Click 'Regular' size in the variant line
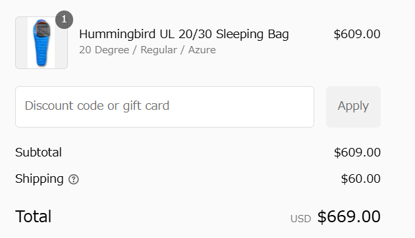The image size is (415, 238). pos(159,50)
